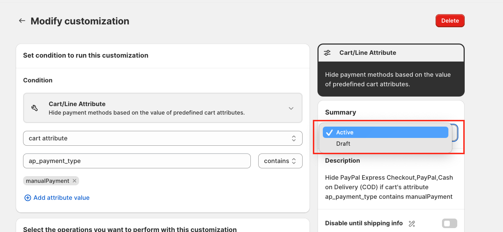Click the red Delete button
This screenshot has width=503, height=232.
450,21
